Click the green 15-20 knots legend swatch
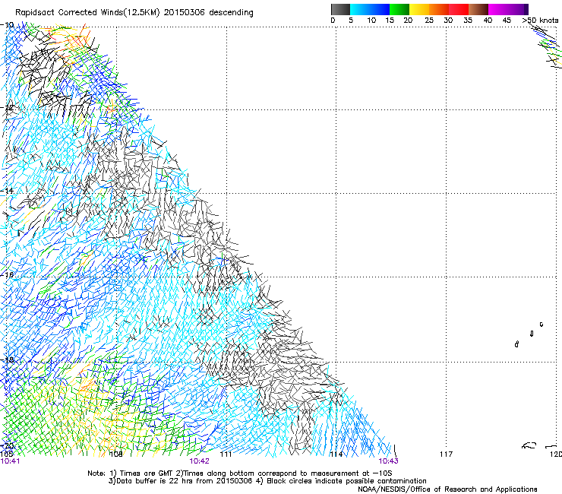The image size is (562, 494). 399,9
